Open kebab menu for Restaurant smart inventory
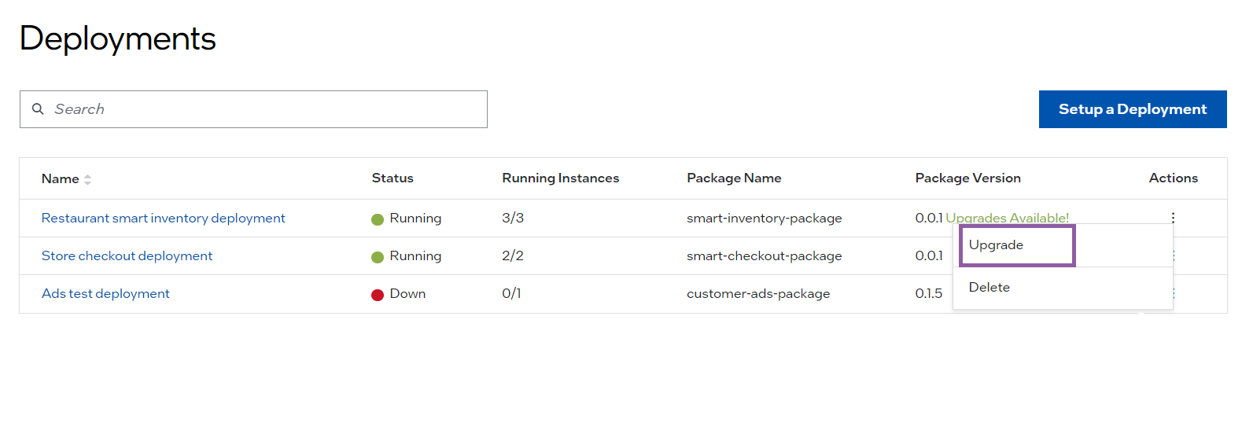 coord(1173,218)
